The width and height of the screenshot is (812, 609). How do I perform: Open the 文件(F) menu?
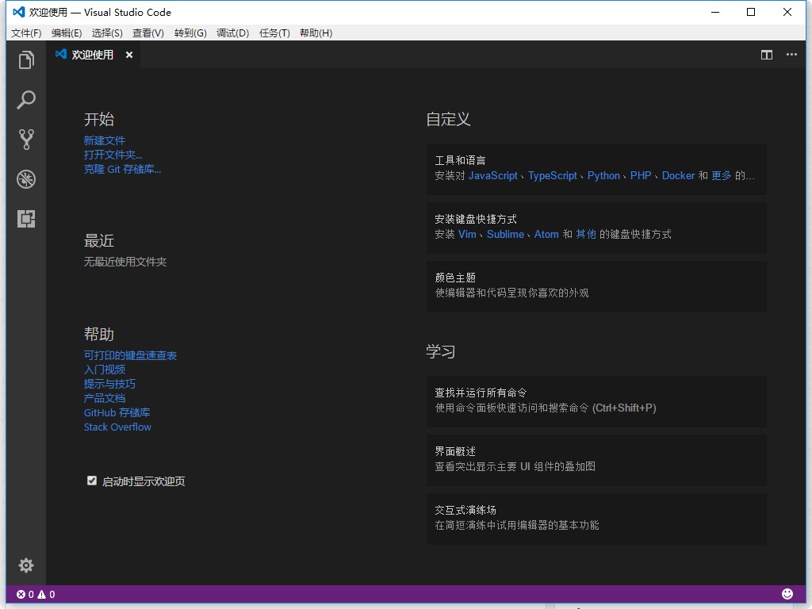(26, 33)
